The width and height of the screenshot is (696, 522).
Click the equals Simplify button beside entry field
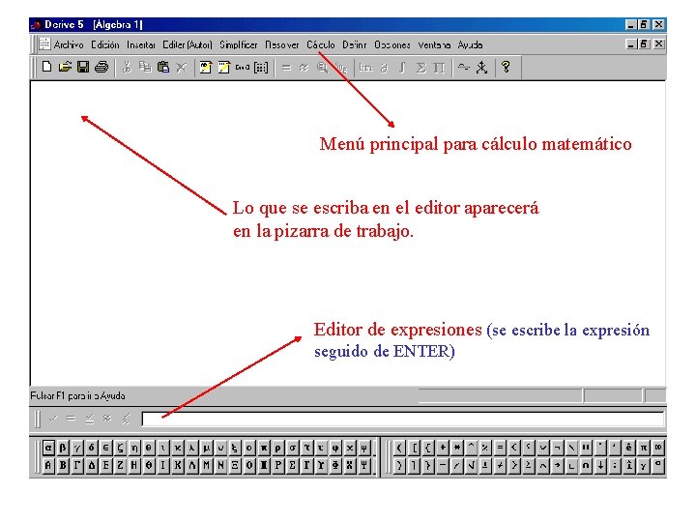71,419
